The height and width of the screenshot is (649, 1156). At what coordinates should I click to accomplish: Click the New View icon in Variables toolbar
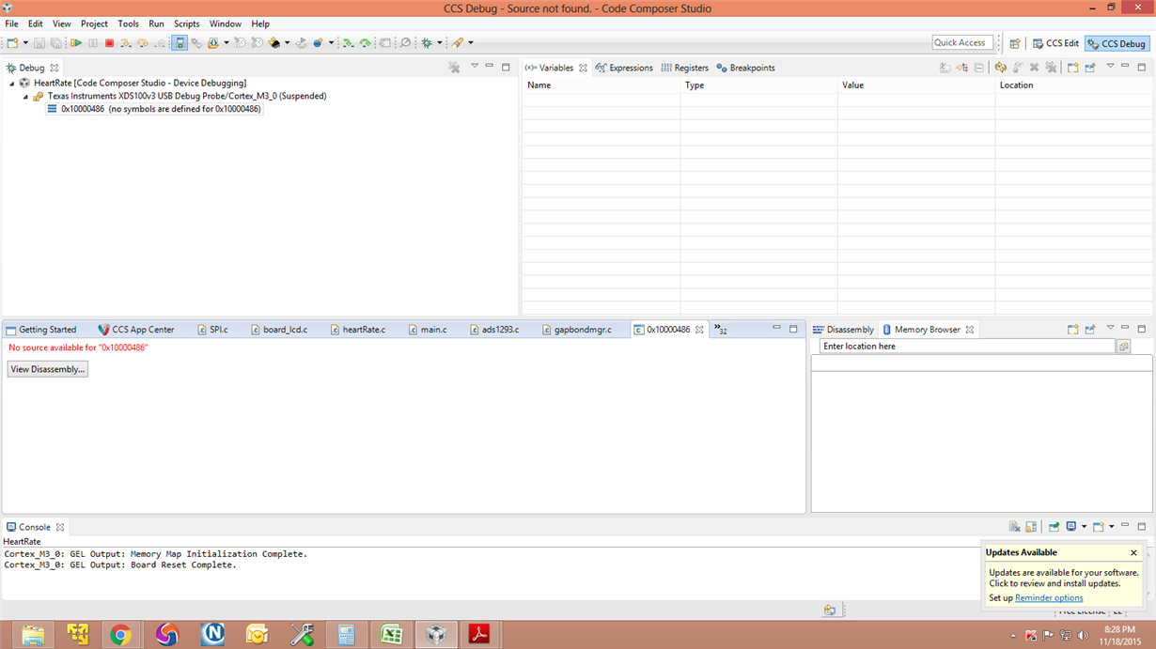coord(1072,68)
